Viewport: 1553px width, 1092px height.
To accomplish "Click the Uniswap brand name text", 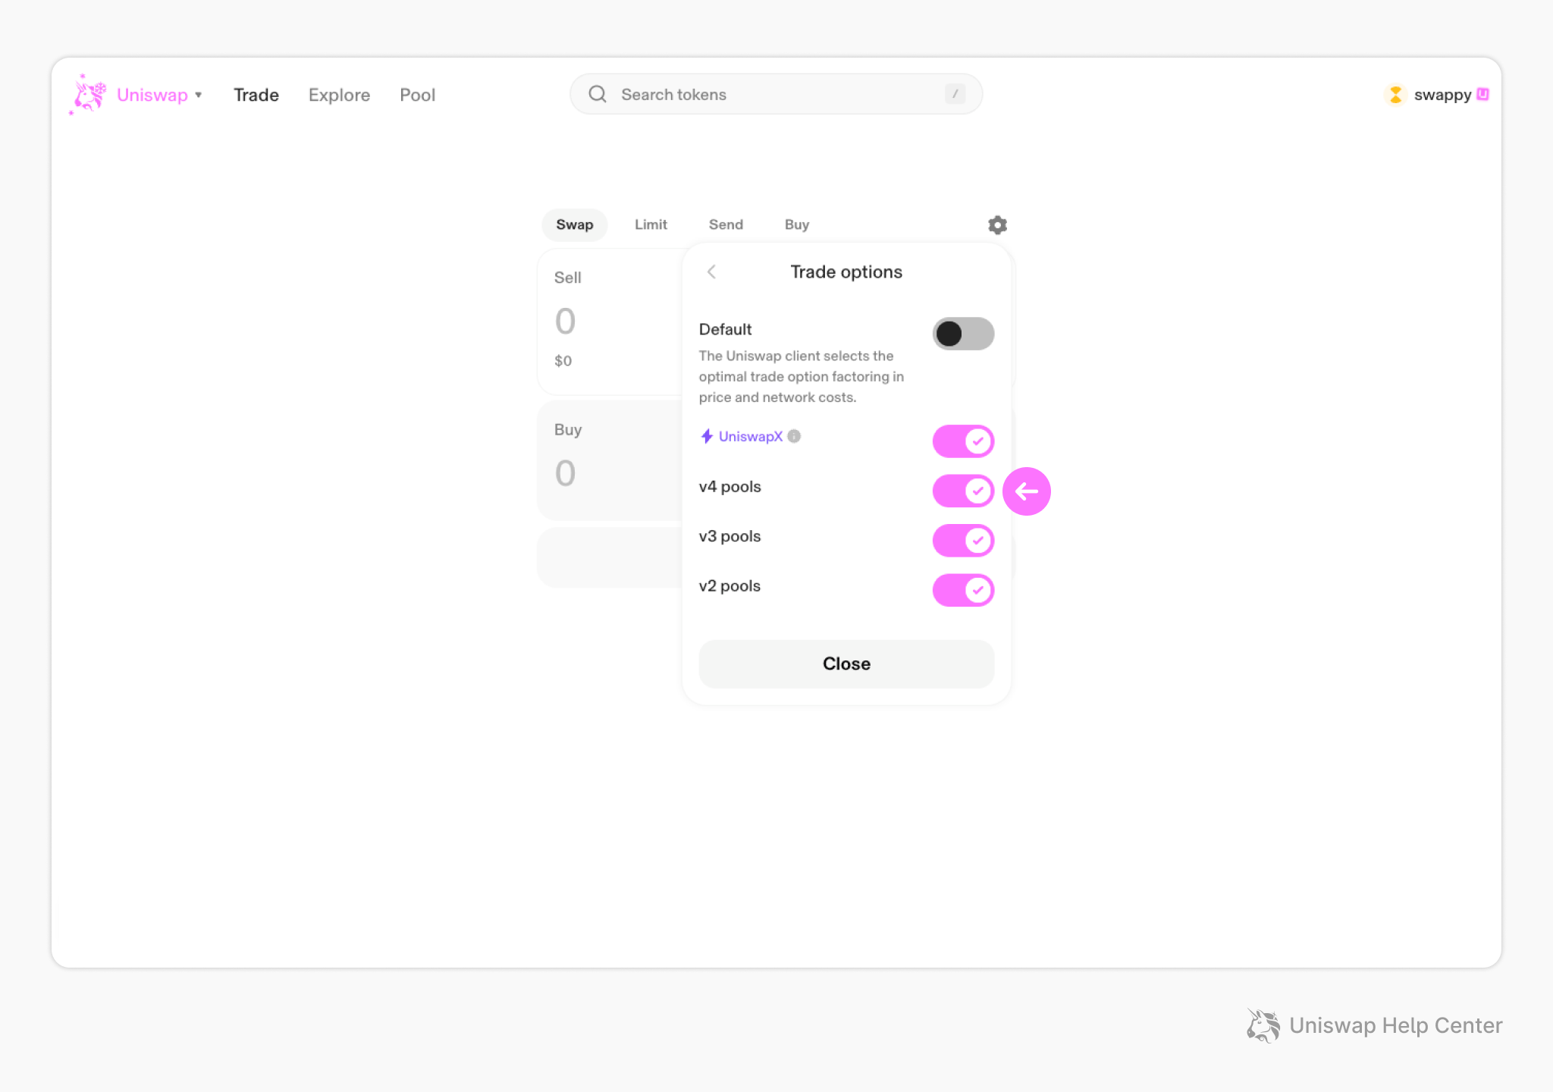I will pyautogui.click(x=152, y=95).
